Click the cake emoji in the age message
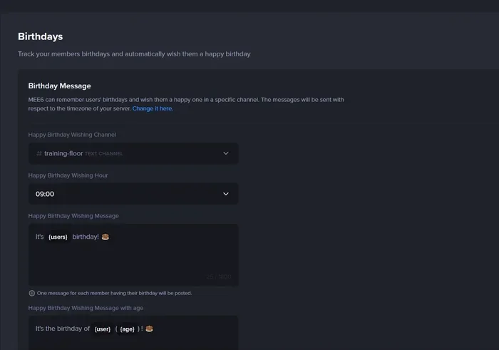Viewport: 499px width, 350px height. point(149,329)
